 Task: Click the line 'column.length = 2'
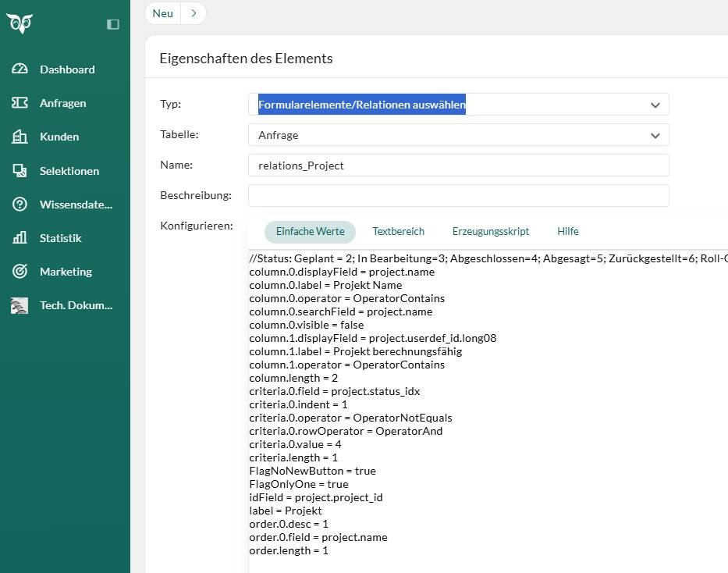click(293, 378)
